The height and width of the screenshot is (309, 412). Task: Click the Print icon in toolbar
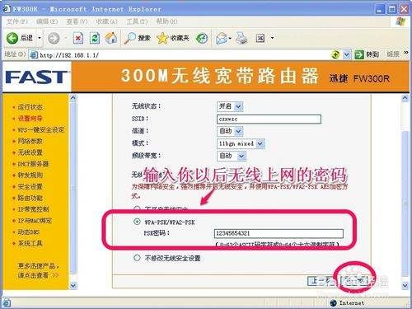[241, 38]
